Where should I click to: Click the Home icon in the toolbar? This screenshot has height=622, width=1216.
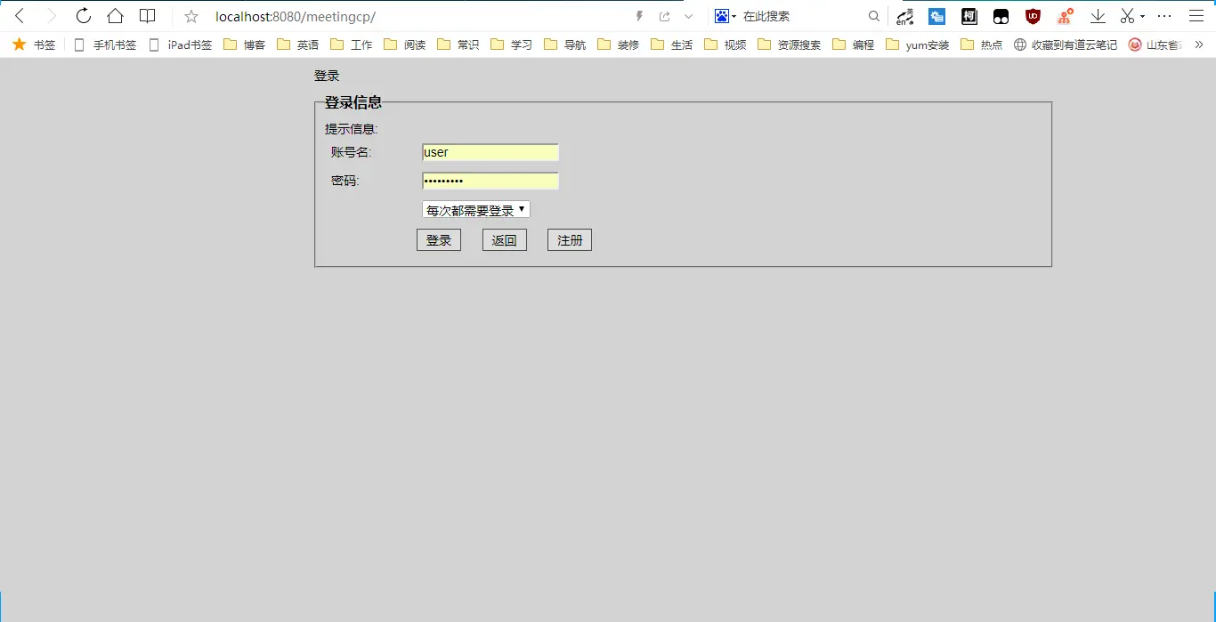pos(115,15)
